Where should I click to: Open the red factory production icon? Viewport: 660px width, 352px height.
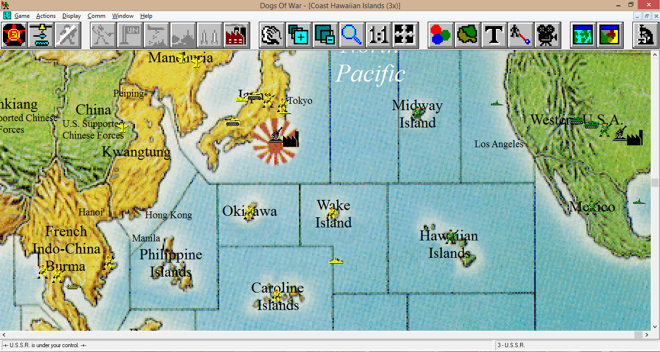pyautogui.click(x=237, y=35)
